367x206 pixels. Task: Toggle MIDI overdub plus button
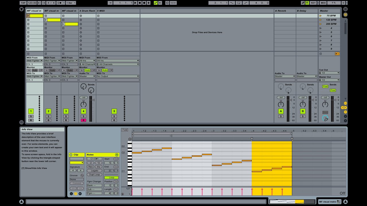click(148, 3)
